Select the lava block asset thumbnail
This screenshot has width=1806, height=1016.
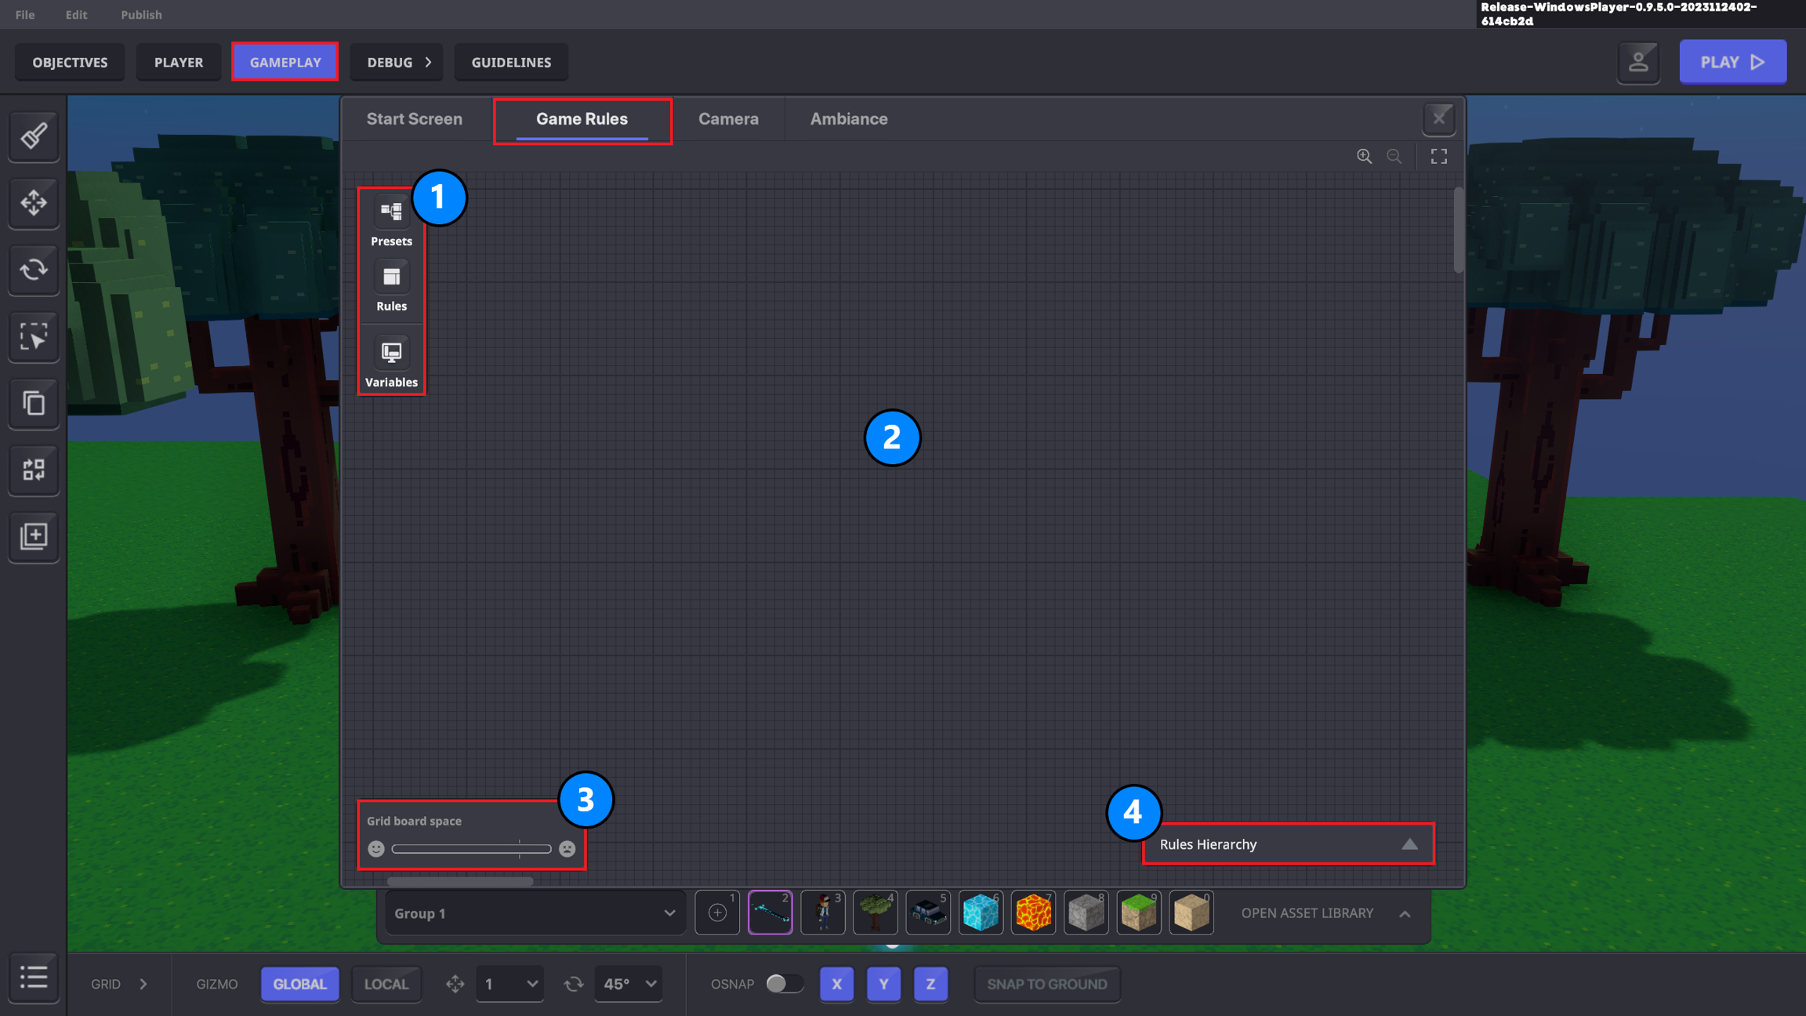1032,913
